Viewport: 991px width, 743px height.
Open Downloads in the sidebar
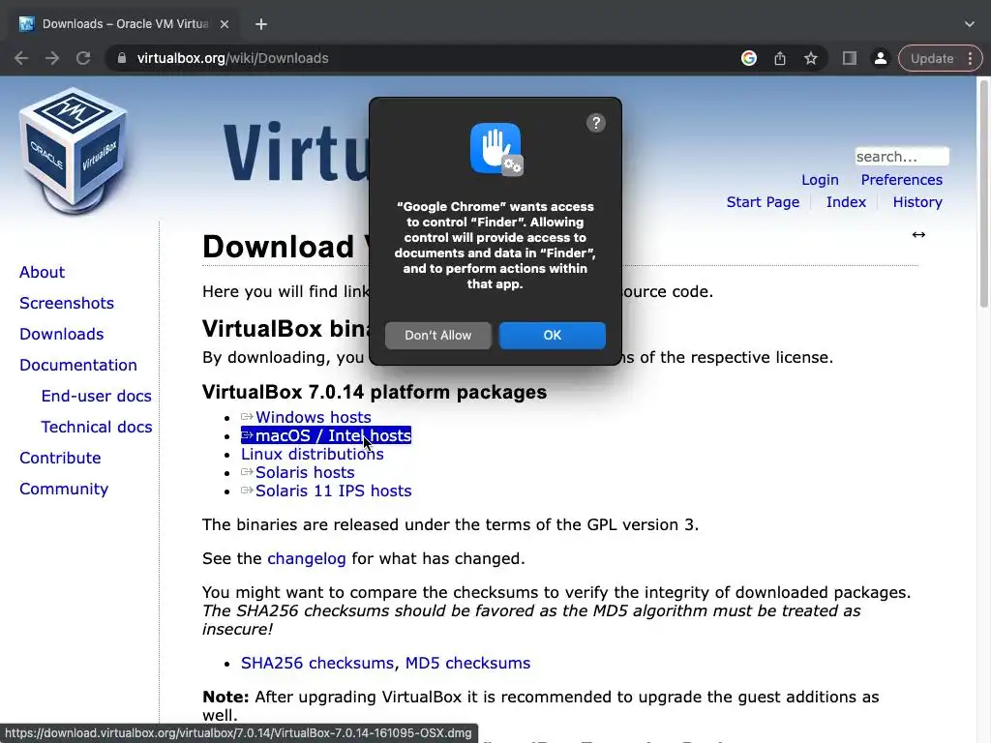pos(61,334)
